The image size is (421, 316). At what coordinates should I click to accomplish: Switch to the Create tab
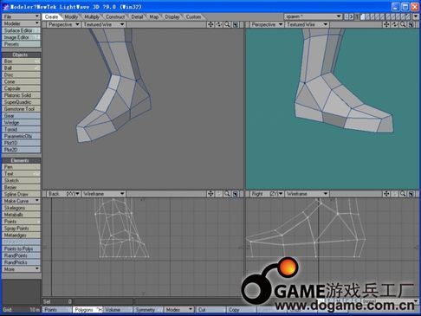pyautogui.click(x=51, y=16)
